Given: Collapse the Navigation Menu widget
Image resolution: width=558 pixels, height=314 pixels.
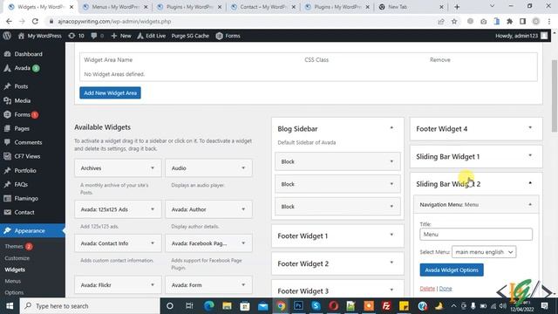Looking at the screenshot, I should 530,205.
